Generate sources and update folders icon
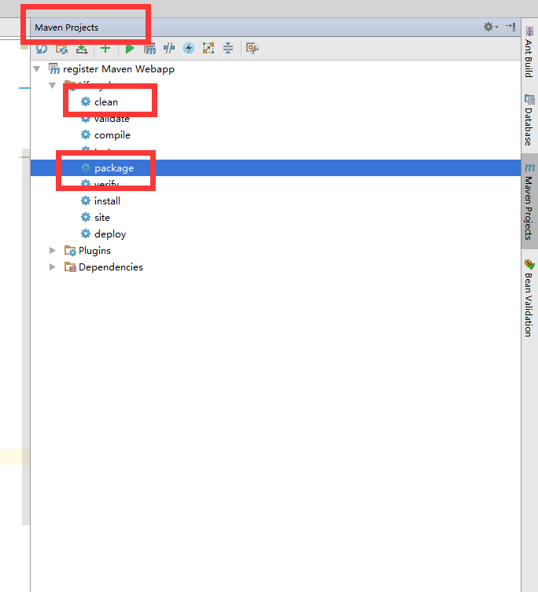 click(61, 49)
